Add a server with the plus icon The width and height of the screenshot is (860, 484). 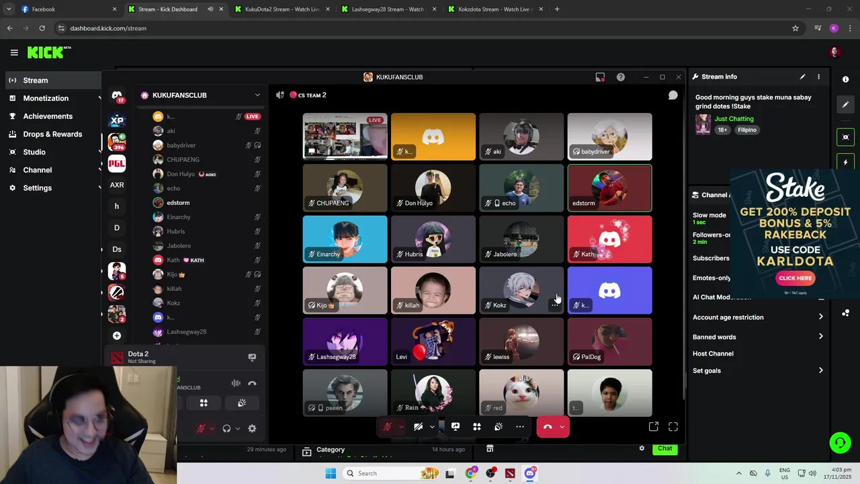[x=117, y=335]
